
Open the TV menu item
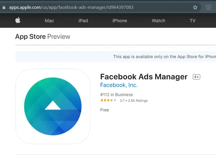click(193, 21)
